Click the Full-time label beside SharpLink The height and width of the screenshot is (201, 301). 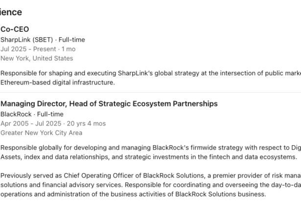pyautogui.click(x=72, y=40)
